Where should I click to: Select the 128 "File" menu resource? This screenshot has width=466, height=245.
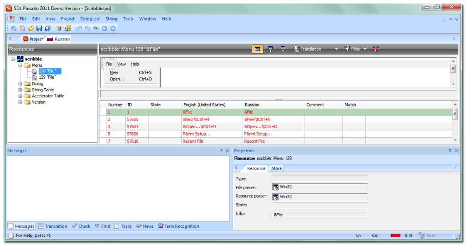(x=50, y=71)
